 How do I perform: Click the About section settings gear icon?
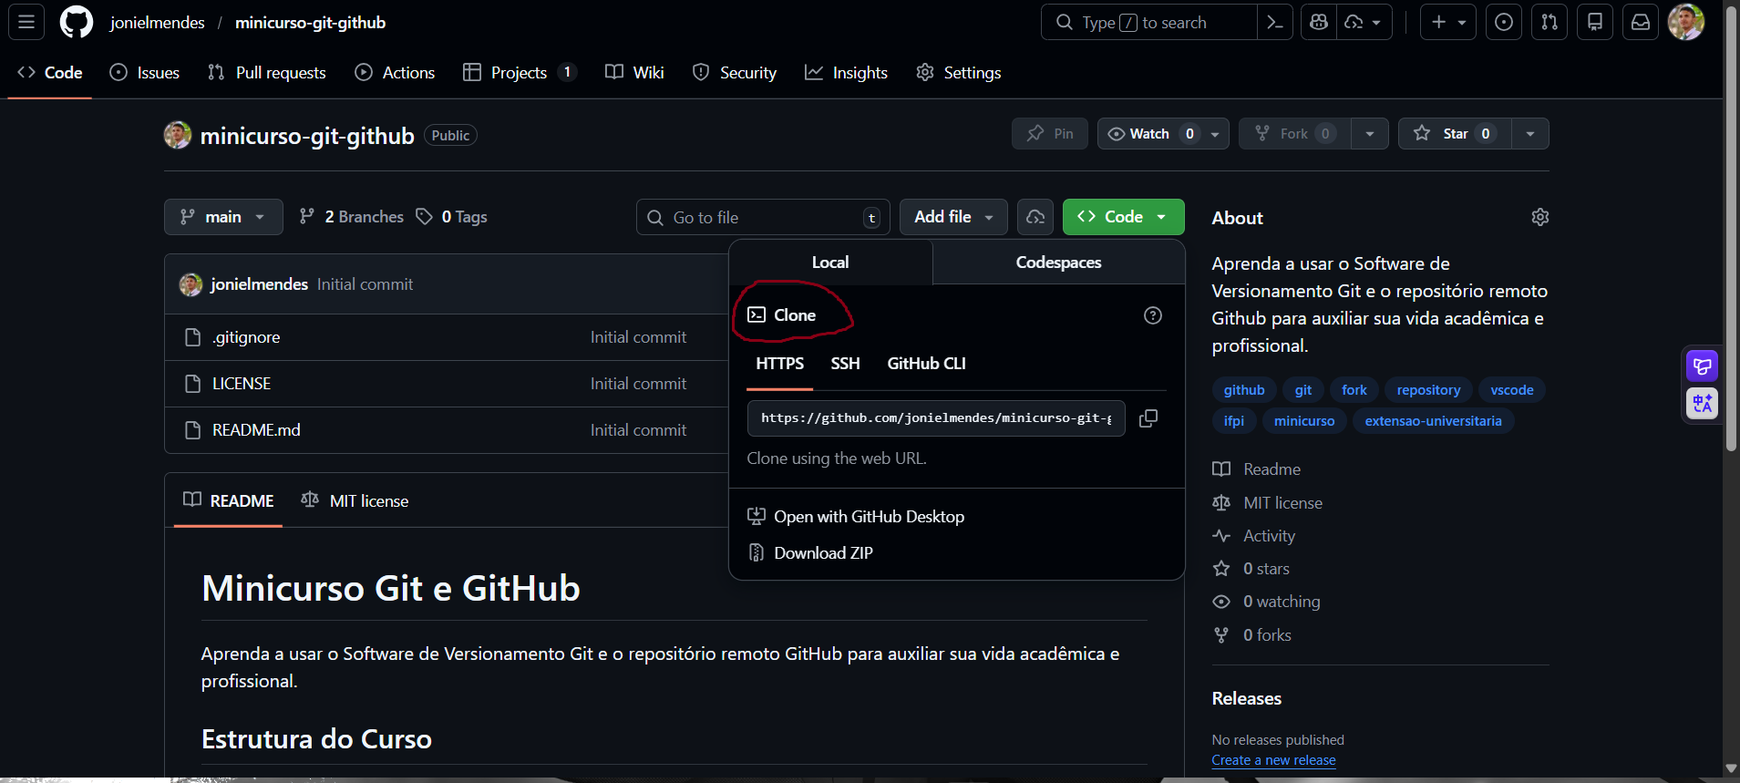[1539, 217]
